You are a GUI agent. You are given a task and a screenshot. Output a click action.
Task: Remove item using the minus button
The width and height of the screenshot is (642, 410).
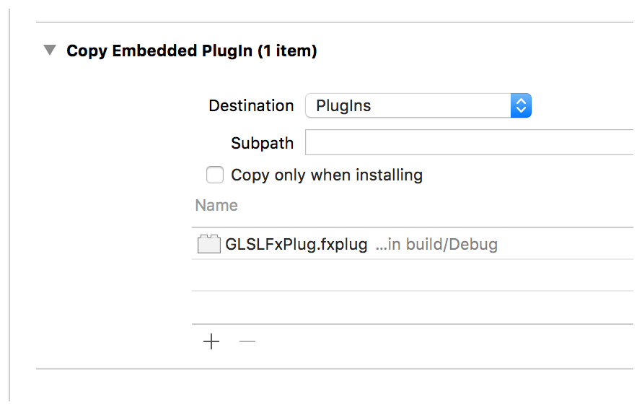click(x=247, y=341)
